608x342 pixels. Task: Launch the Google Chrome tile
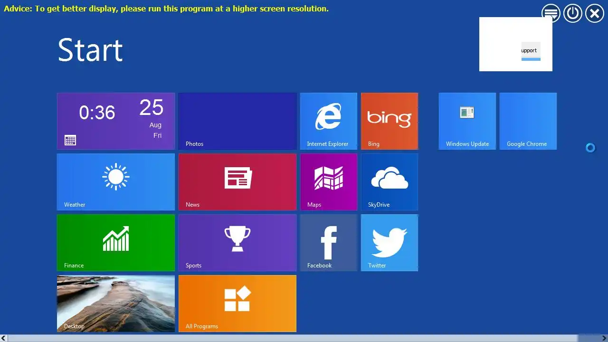[x=528, y=121]
